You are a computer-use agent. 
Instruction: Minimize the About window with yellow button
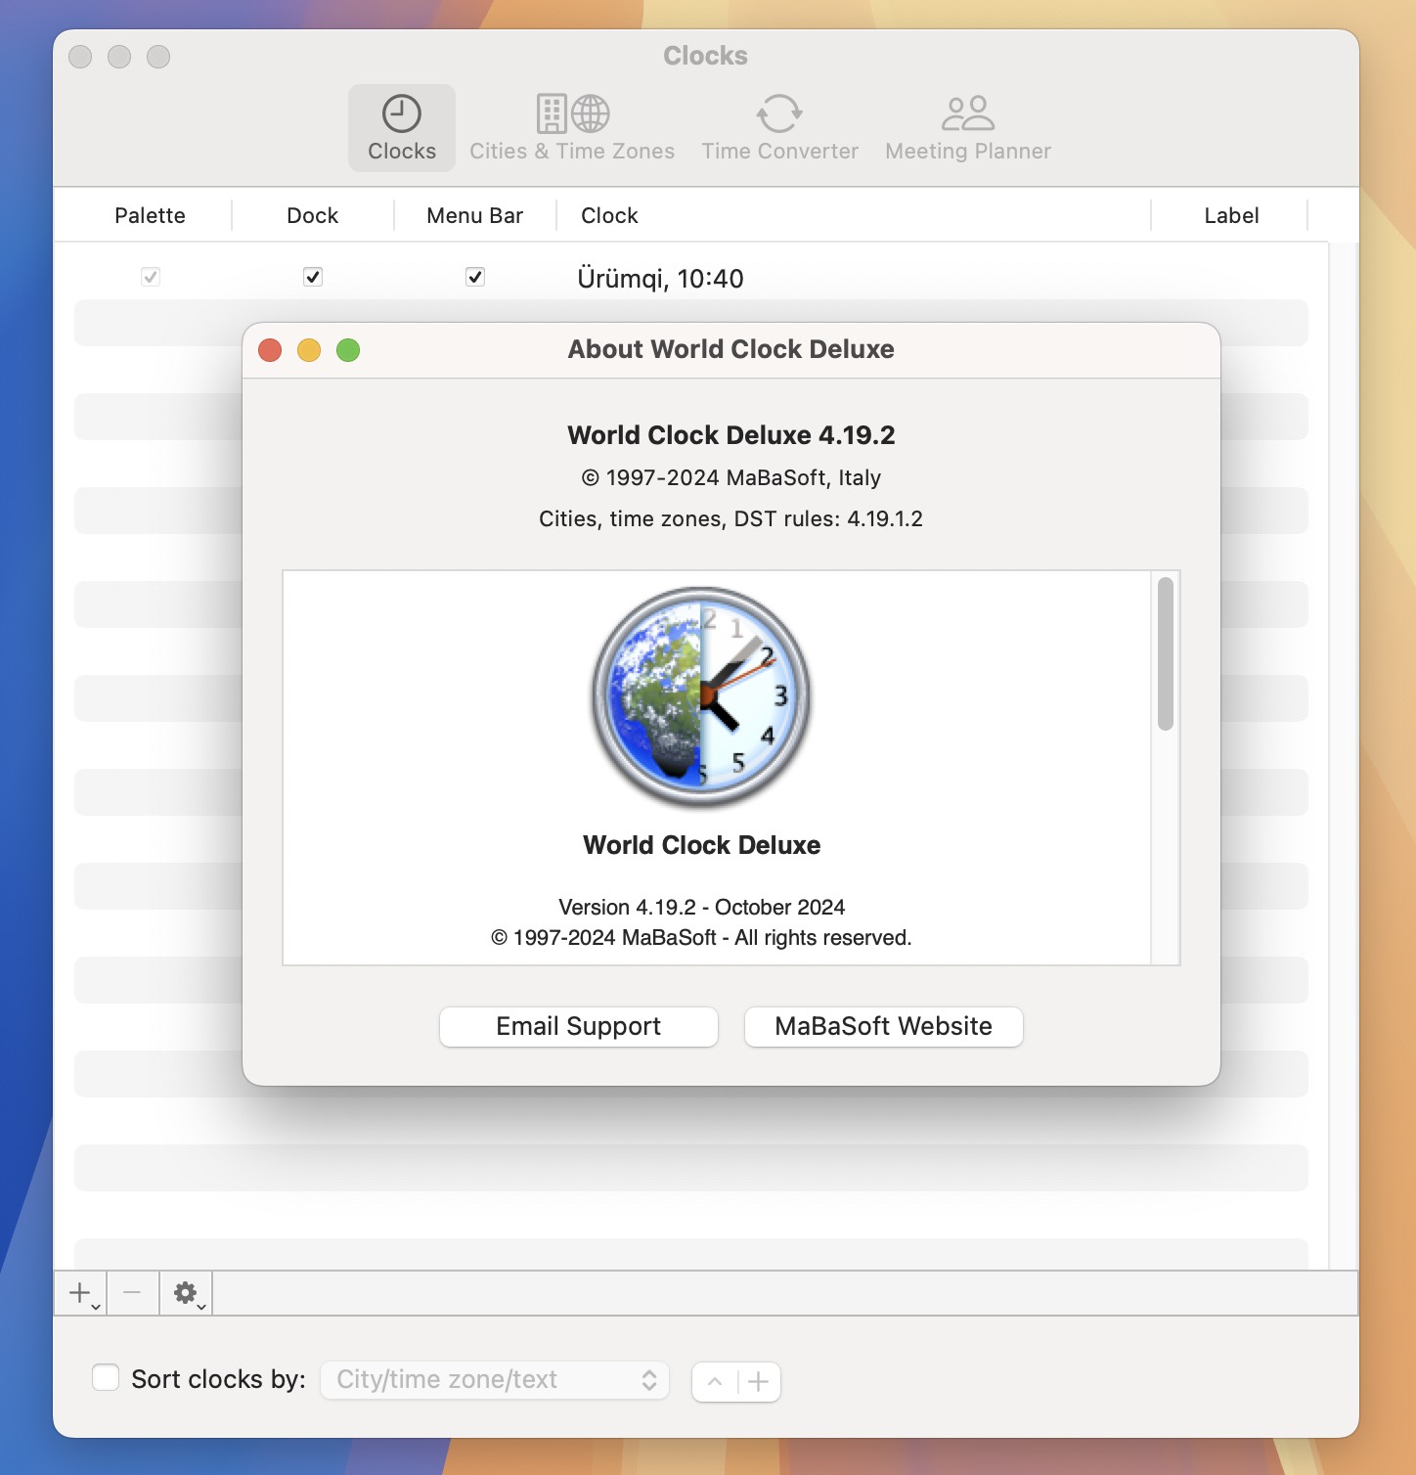pos(309,350)
